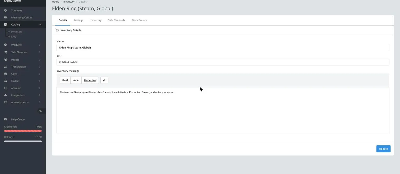Focus the SKU input field
Viewport: 400px width, 174px height.
pyautogui.click(x=223, y=62)
